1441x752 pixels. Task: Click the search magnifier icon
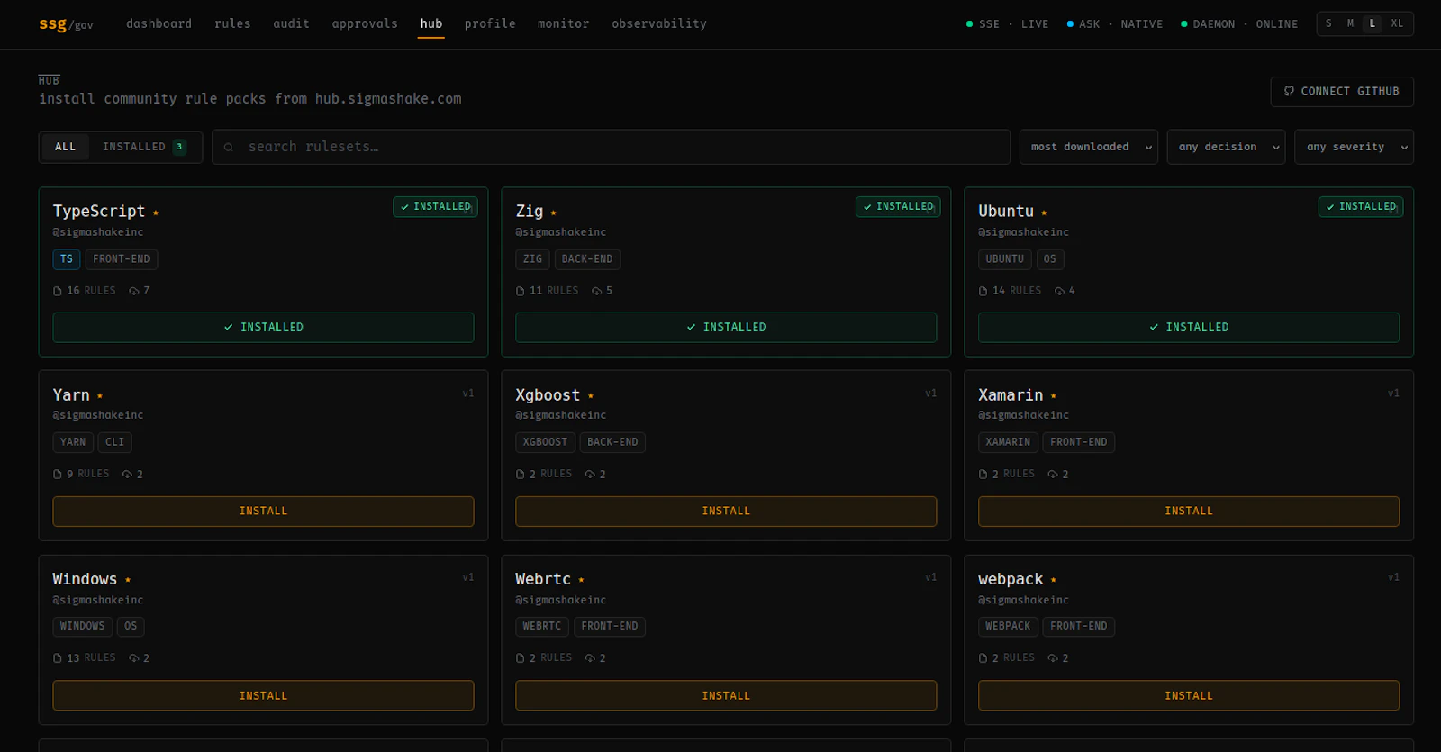point(229,147)
